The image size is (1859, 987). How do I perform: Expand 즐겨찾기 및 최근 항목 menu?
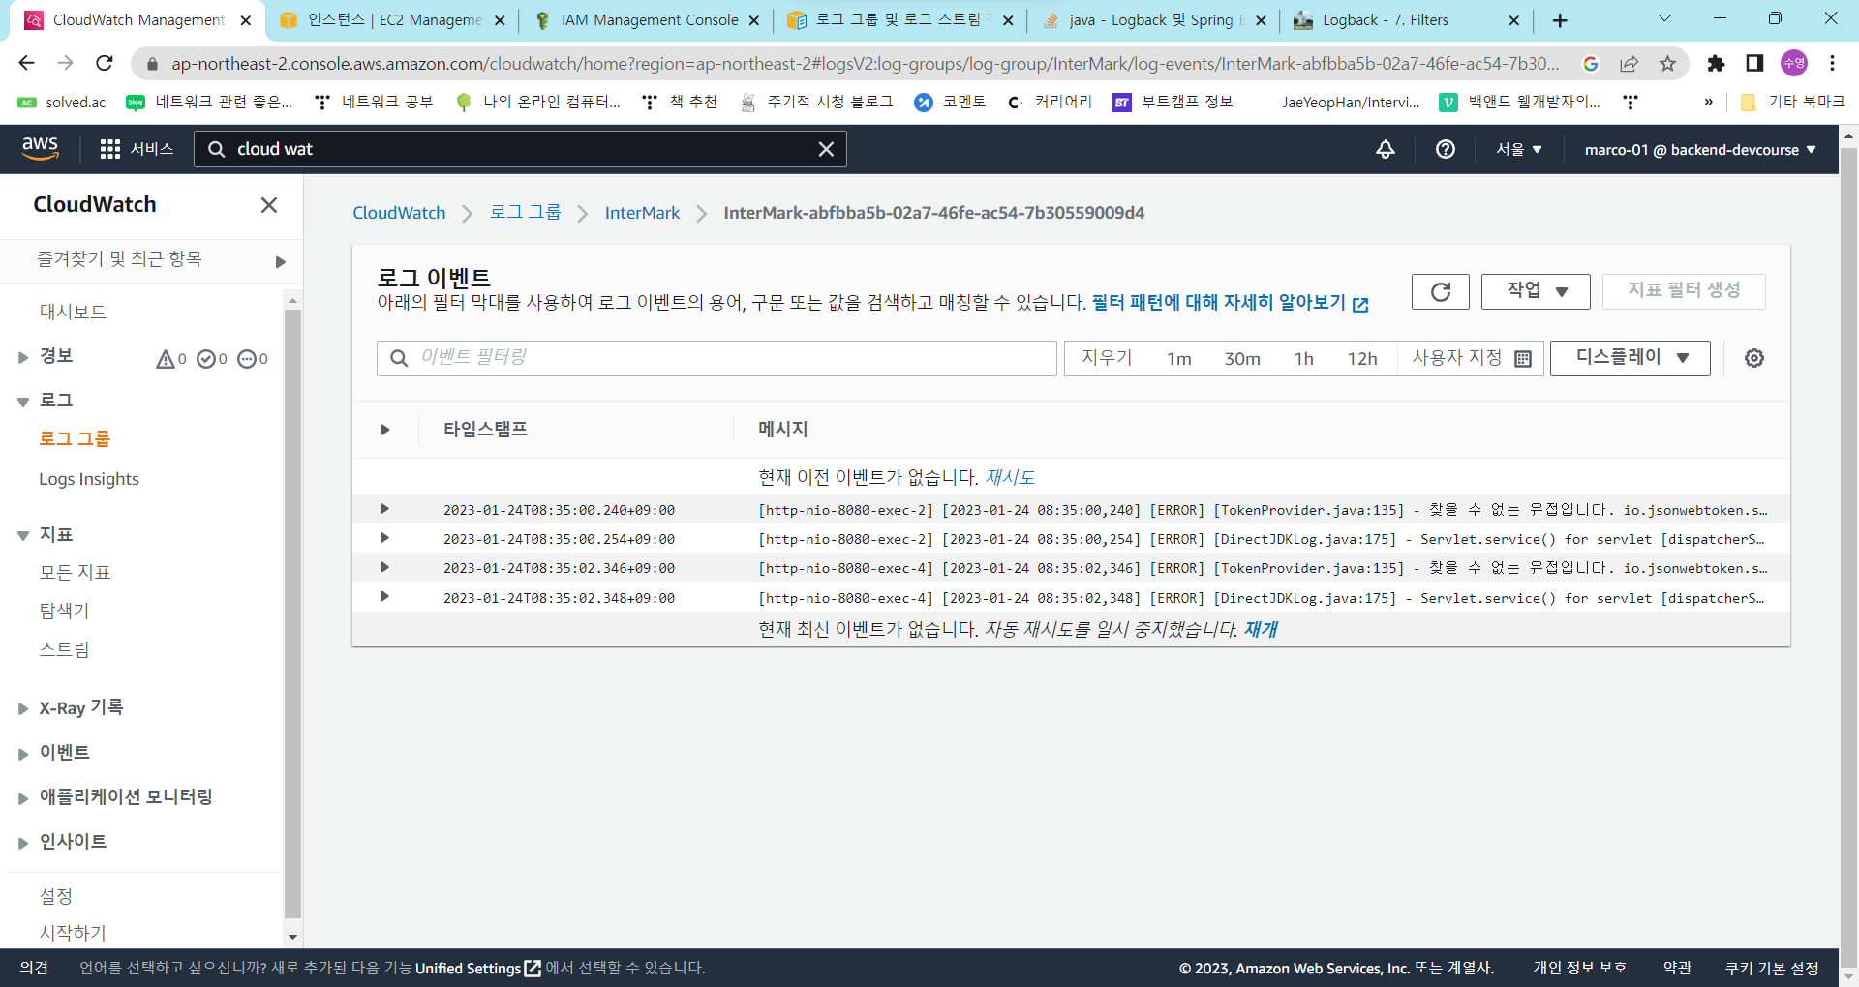click(281, 261)
